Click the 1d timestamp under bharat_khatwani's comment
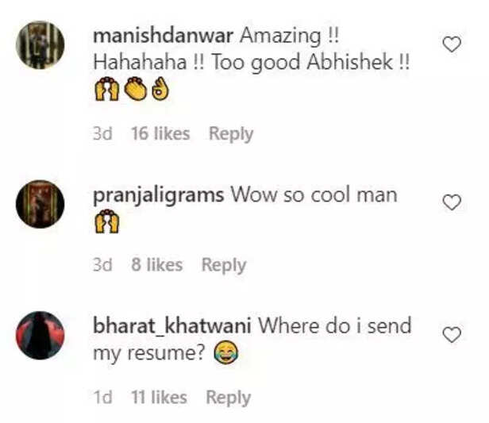The image size is (489, 423). pyautogui.click(x=102, y=398)
